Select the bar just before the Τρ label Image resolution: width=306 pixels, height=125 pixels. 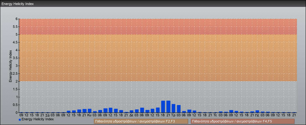pos(168,107)
